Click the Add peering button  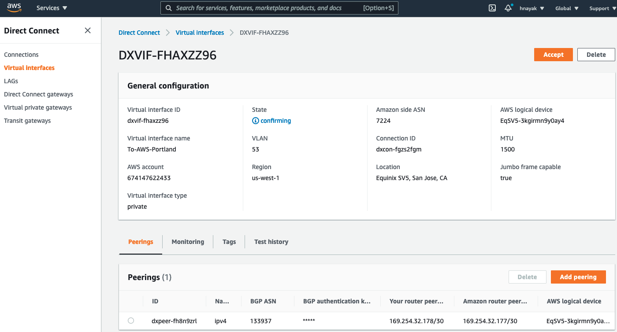(578, 277)
